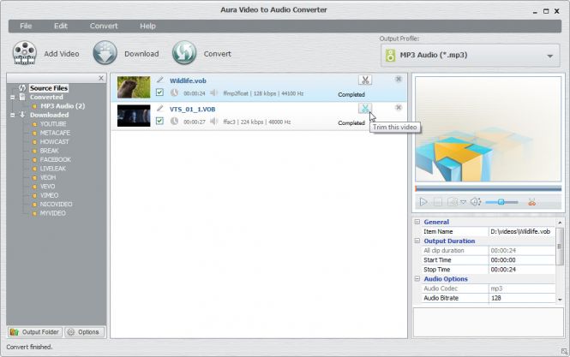The height and width of the screenshot is (357, 570).
Task: Collapse the Audio Options property group
Action: pos(418,279)
